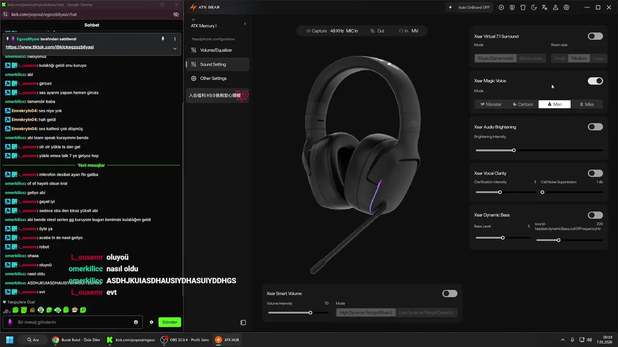
Task: Choose Large room size
Action: (597, 58)
